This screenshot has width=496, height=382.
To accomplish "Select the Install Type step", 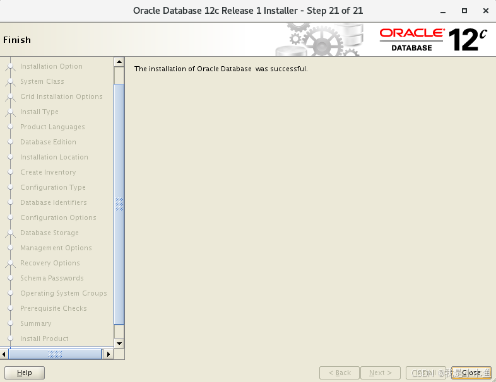I will point(39,112).
